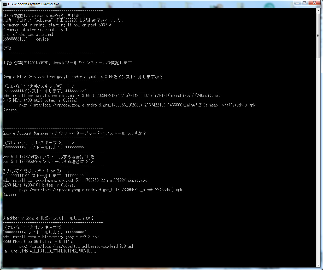Screen dimensions: 323x270
Task: Click the '6145 KB/s' transfer line
Action: click(x=40, y=100)
